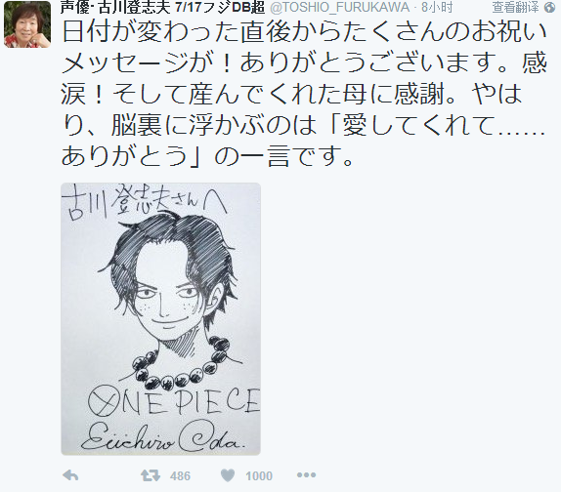Screen dimensions: 561x492
Task: Click the globe icon beside 查看翻译
Action: 551,8
